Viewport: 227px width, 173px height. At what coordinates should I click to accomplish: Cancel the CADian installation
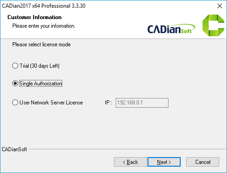202,162
